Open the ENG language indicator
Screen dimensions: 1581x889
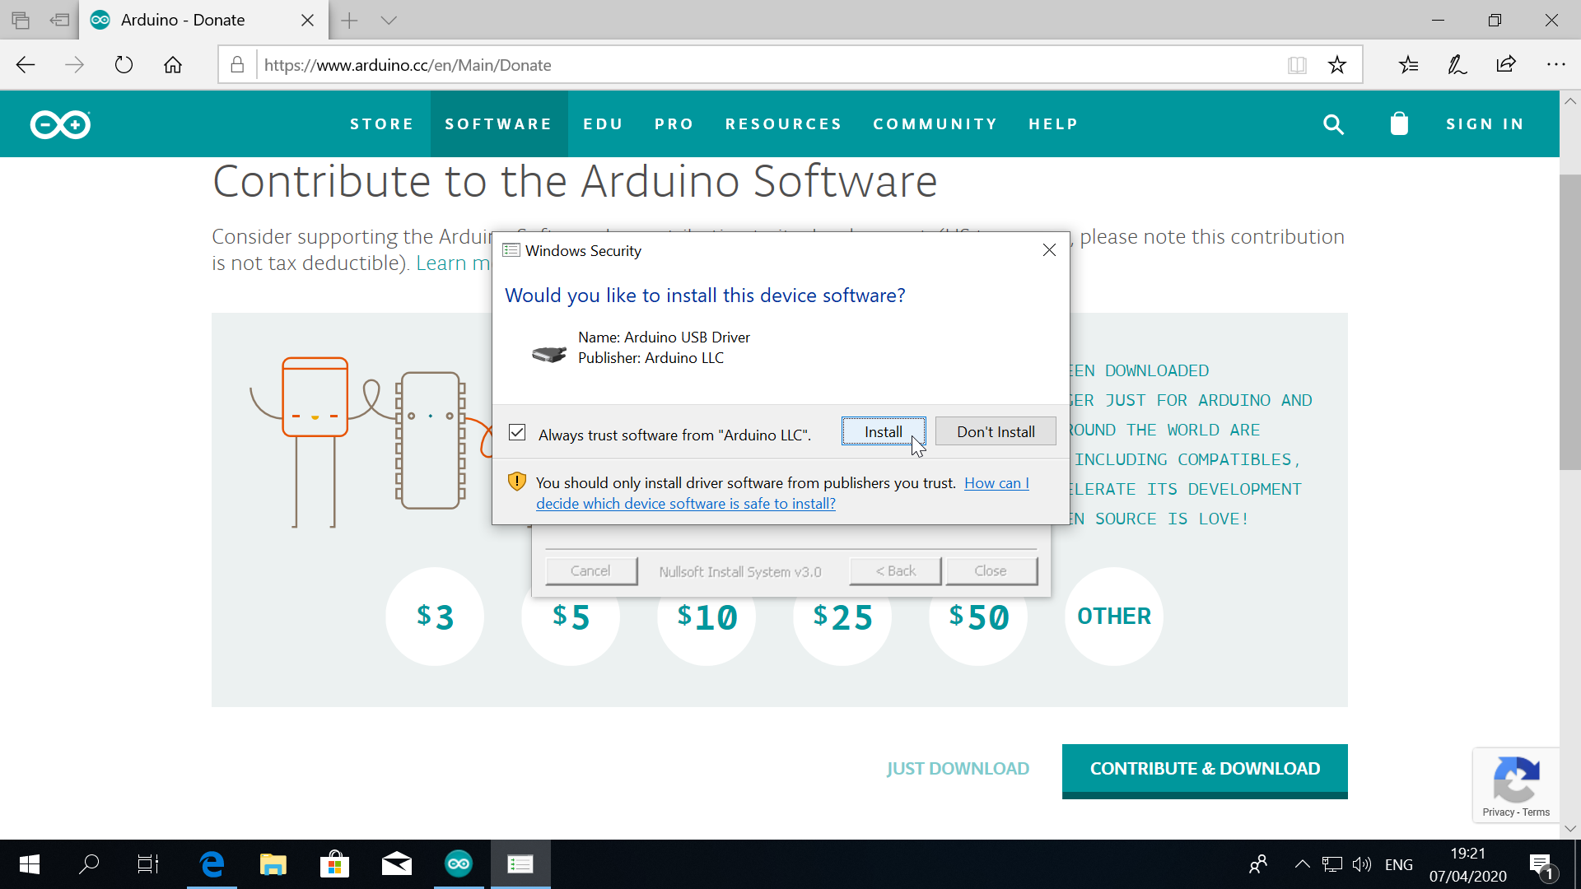(x=1398, y=864)
